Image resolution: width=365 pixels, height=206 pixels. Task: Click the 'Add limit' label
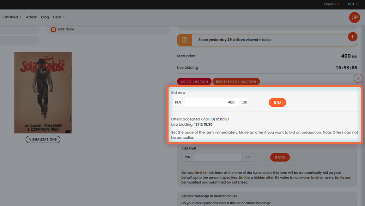pyautogui.click(x=189, y=148)
